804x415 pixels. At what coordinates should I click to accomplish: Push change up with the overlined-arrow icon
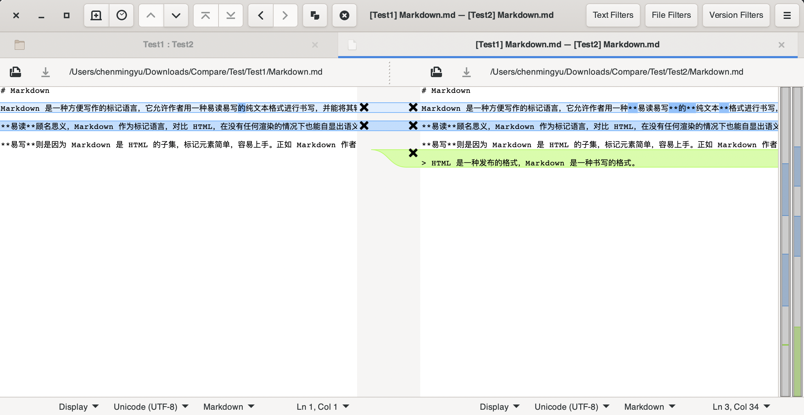[x=206, y=15]
